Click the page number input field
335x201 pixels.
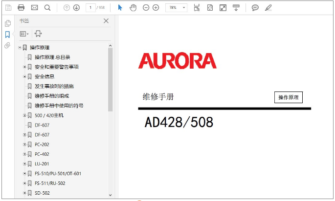point(90,8)
